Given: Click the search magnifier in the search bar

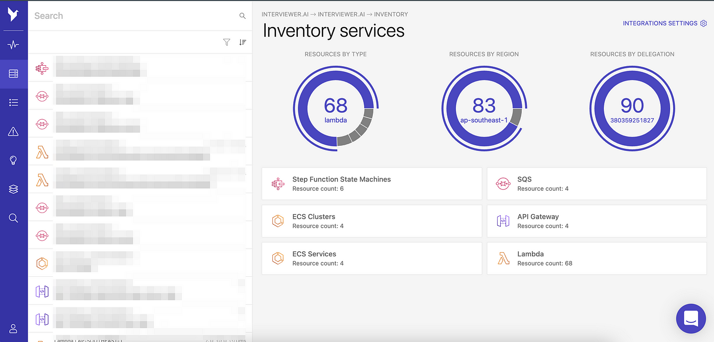Looking at the screenshot, I should [x=243, y=16].
